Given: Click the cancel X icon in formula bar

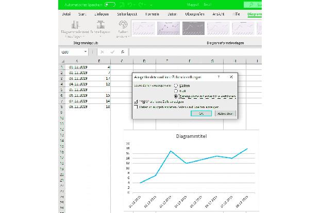Looking at the screenshot, I should point(103,52).
